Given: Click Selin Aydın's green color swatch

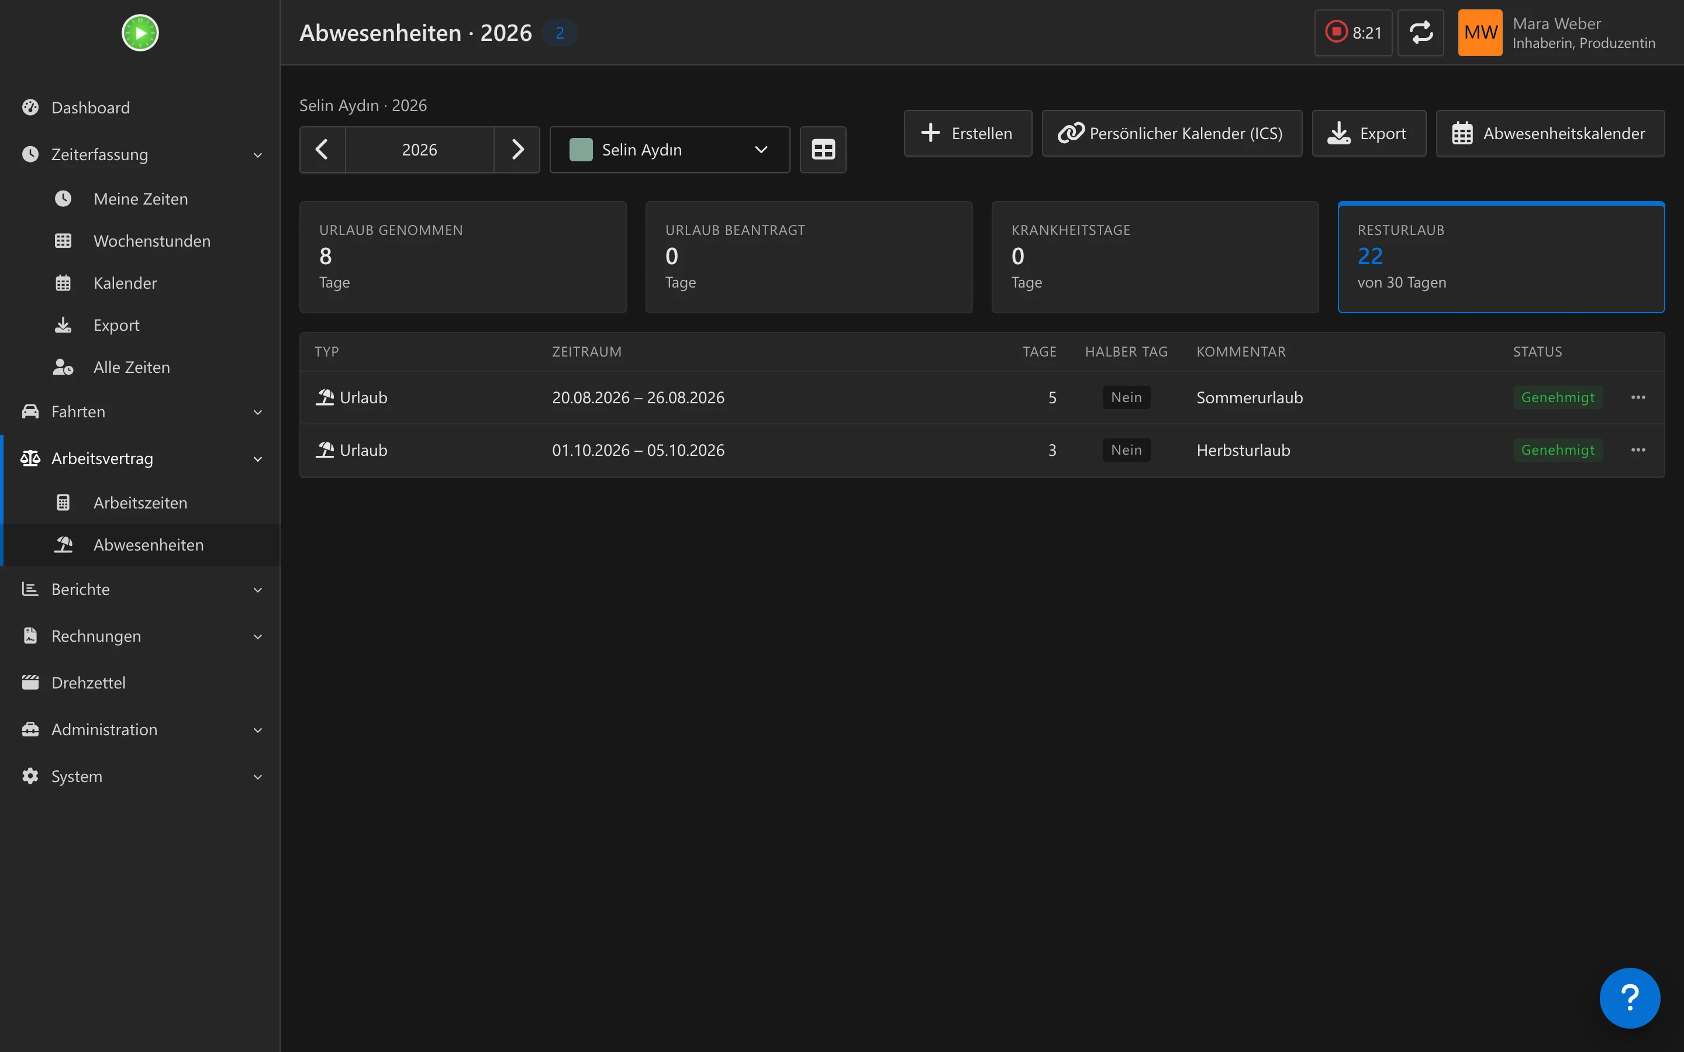Looking at the screenshot, I should tap(581, 150).
